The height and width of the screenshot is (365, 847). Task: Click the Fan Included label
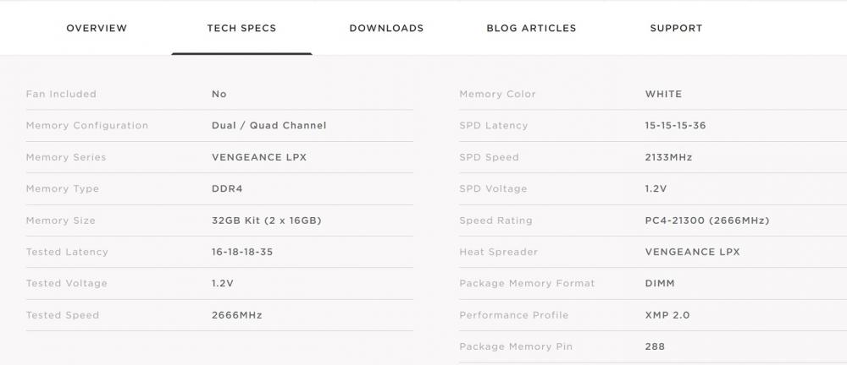(x=61, y=94)
